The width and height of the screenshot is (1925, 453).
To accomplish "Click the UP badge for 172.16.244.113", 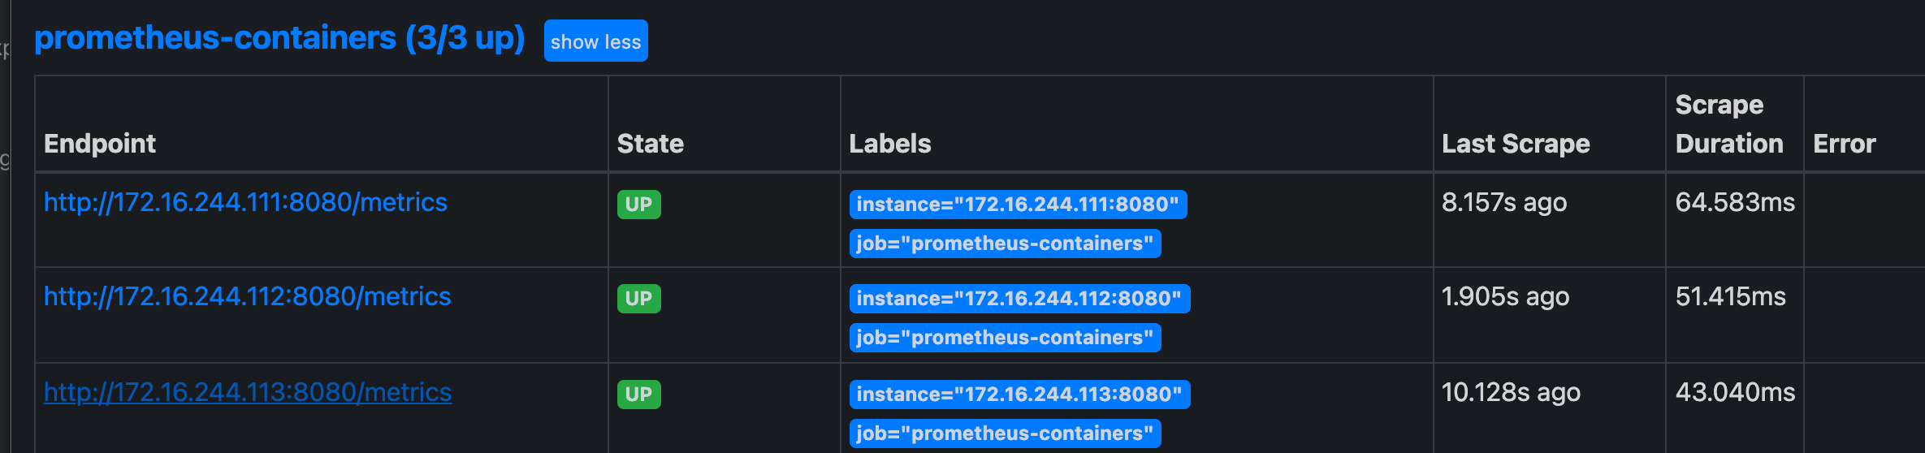I will pyautogui.click(x=638, y=395).
